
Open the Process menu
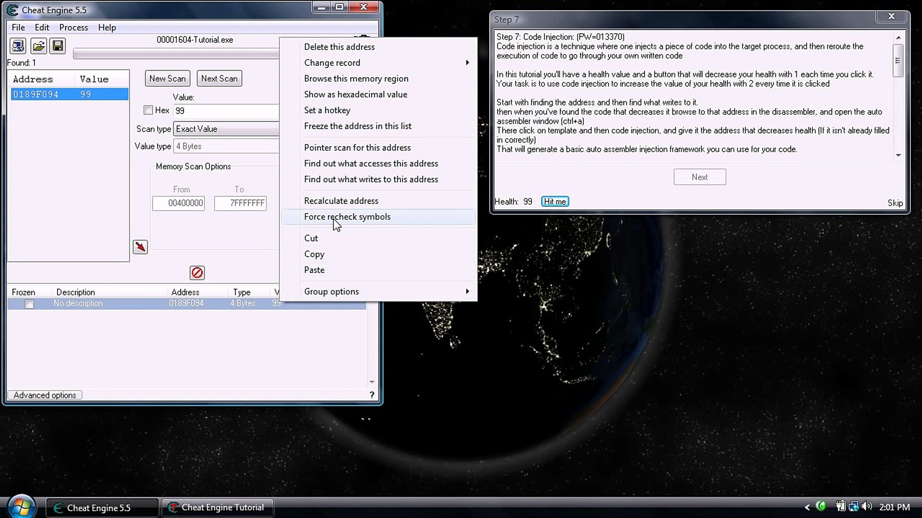(x=73, y=27)
